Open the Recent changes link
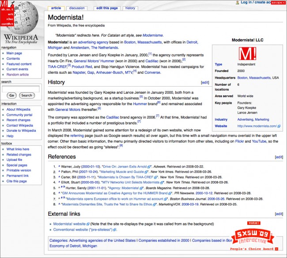287x258 pixels. [18, 120]
